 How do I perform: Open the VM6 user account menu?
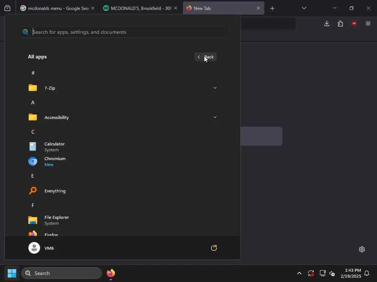coord(41,248)
